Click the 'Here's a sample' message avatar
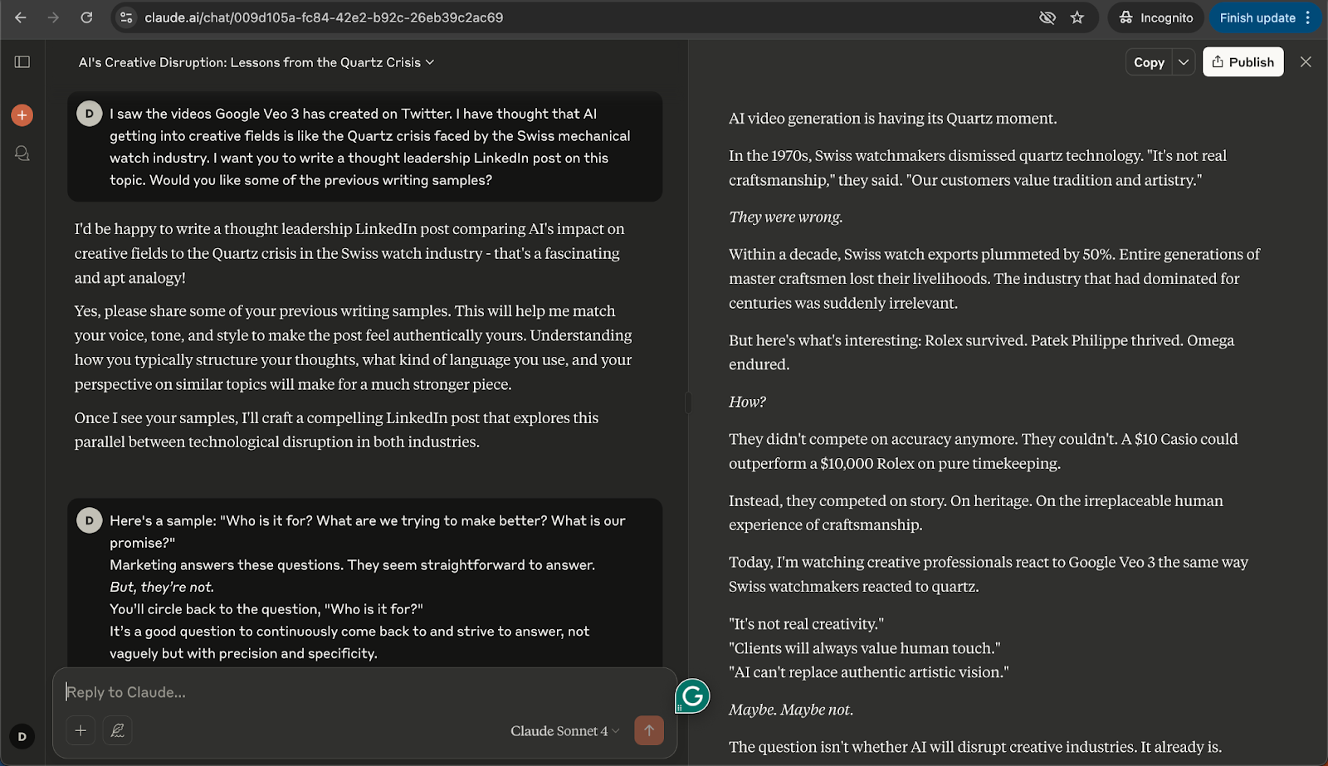Viewport: 1328px width, 766px height. [x=90, y=520]
